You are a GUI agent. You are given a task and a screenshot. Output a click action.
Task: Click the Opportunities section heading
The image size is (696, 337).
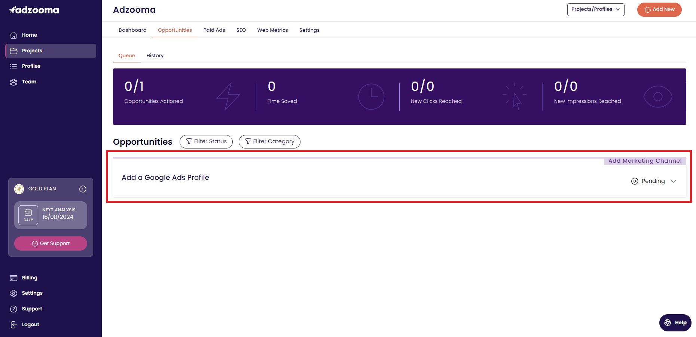click(x=143, y=142)
